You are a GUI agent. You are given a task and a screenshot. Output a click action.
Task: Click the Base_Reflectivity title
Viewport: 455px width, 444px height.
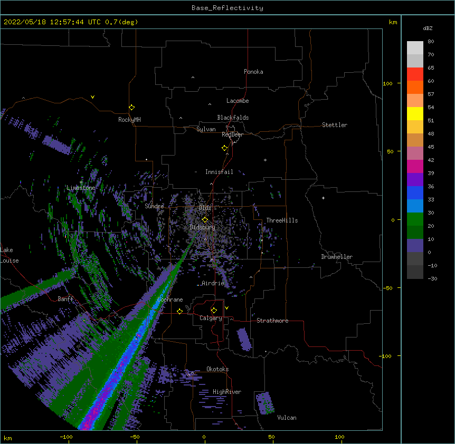(x=228, y=8)
